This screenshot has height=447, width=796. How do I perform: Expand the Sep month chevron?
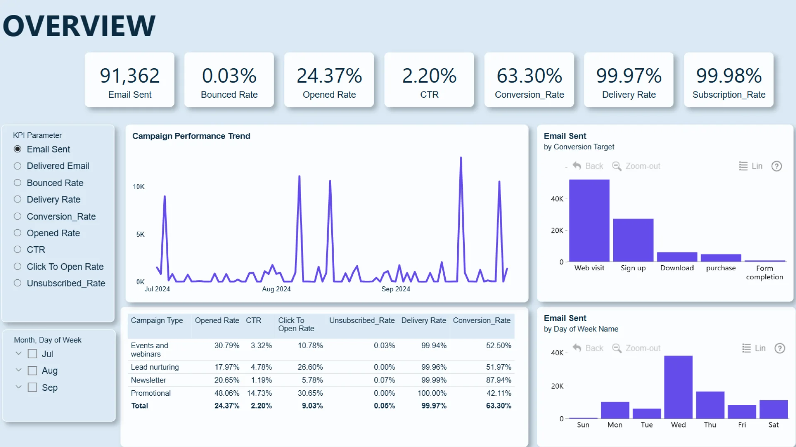(x=18, y=387)
